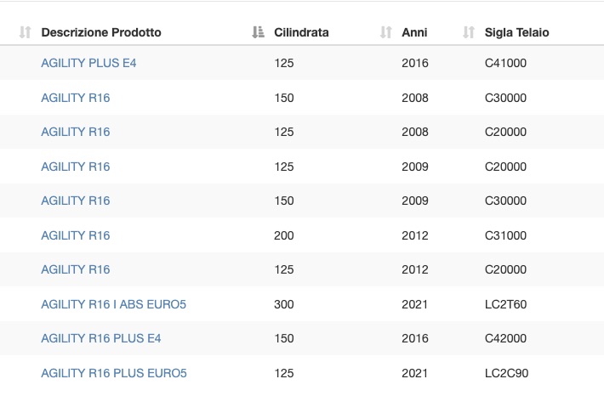The image size is (604, 396).
Task: Click 125 in the AGILITY R16 PLUS EURO5 row
Action: 284,373
